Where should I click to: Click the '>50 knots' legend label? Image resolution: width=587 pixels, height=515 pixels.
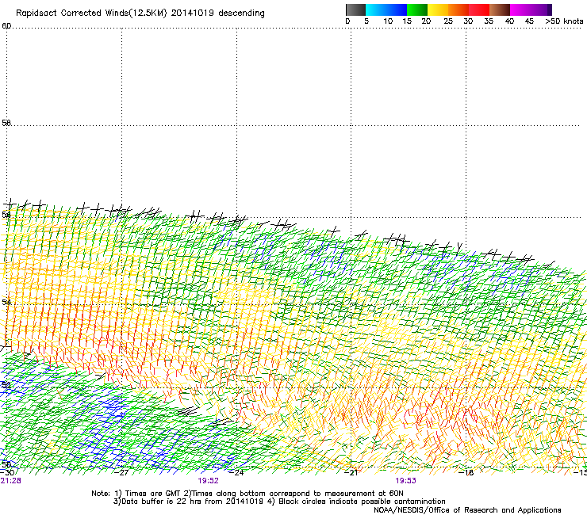(564, 21)
